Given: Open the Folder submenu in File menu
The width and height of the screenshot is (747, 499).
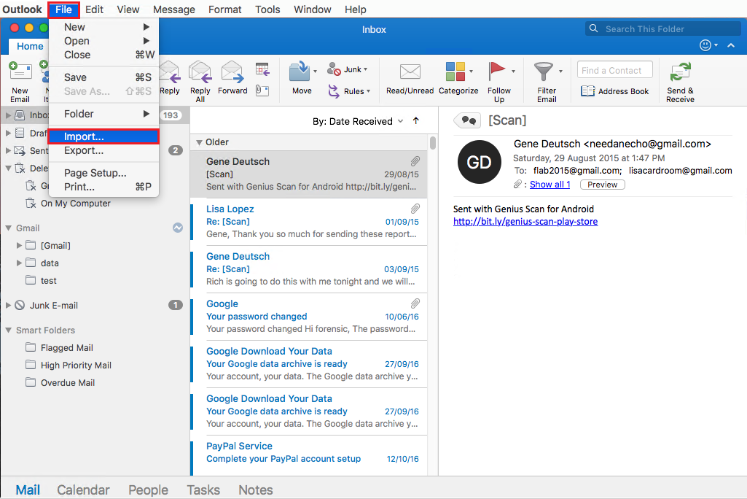Looking at the screenshot, I should pyautogui.click(x=104, y=114).
